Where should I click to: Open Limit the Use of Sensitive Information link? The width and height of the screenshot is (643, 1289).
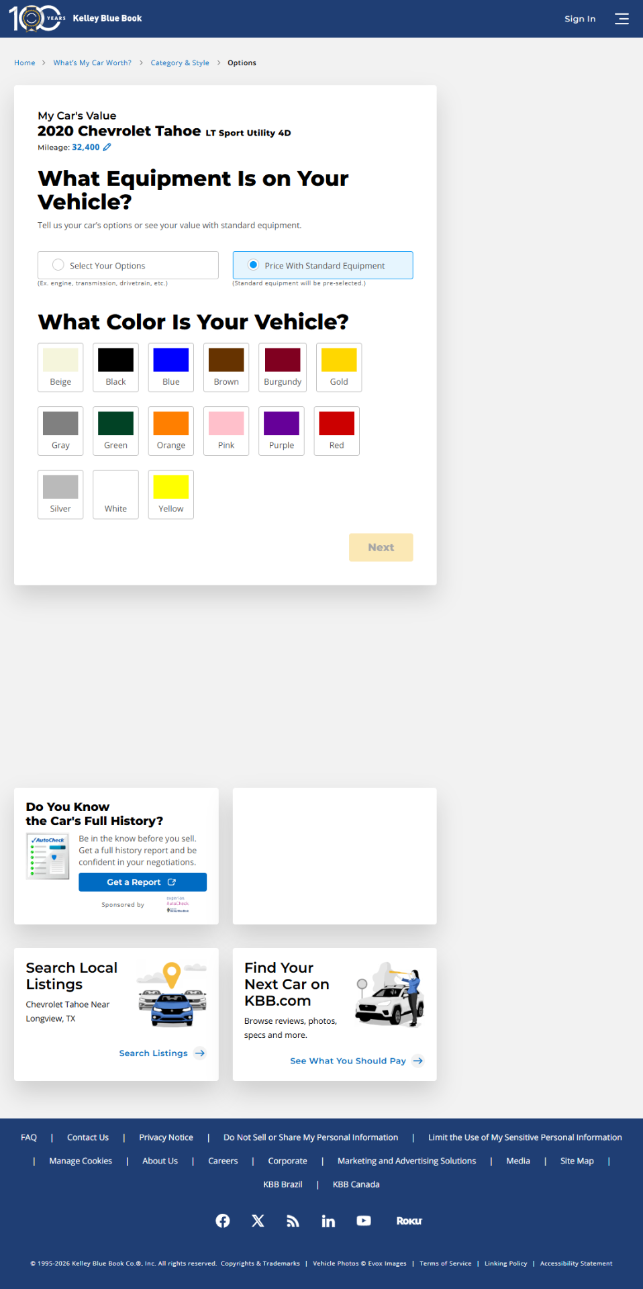[525, 1137]
